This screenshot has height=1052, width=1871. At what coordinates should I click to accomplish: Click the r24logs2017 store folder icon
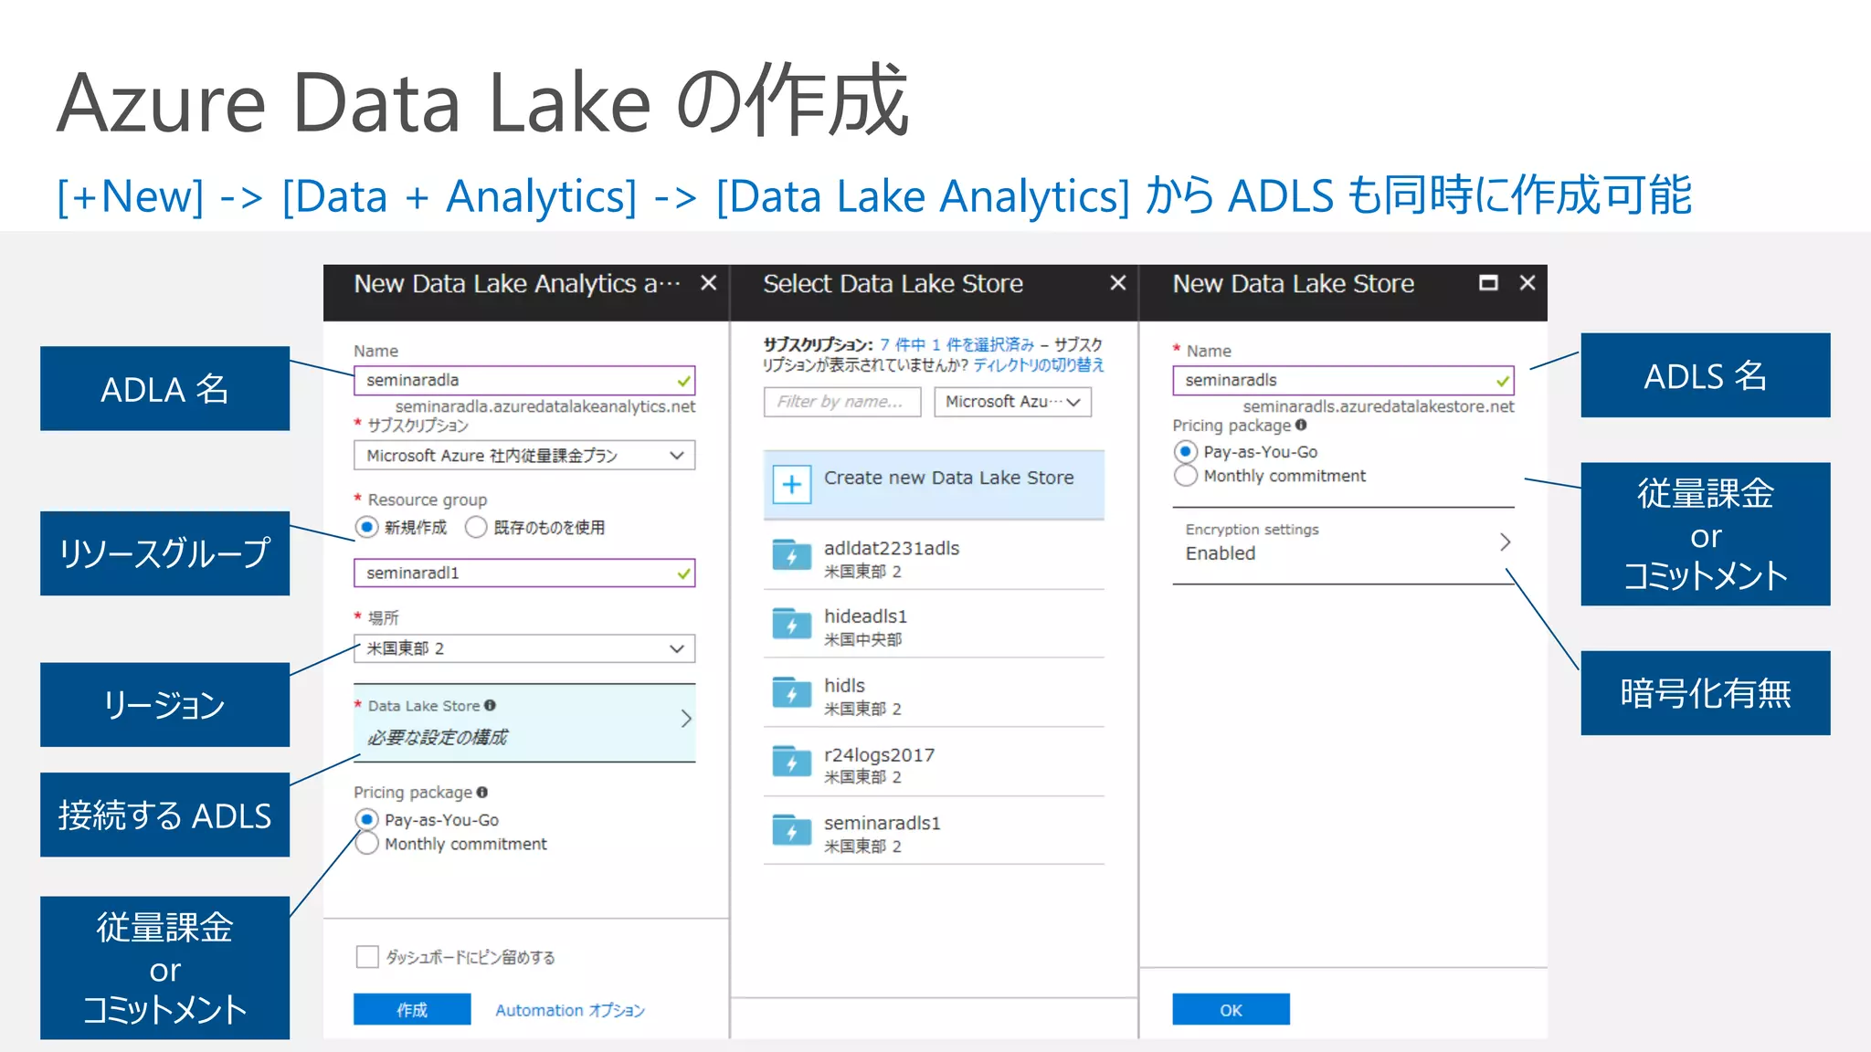pyautogui.click(x=792, y=762)
